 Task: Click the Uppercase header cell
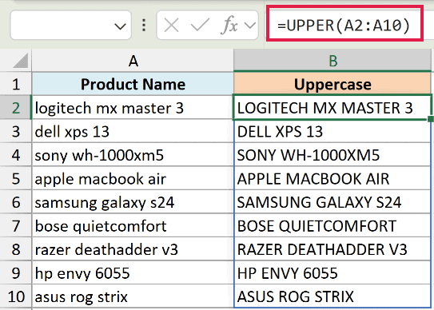coord(332,84)
